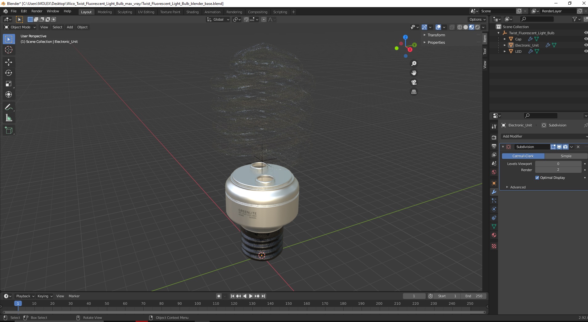Switch to rendered viewport shading
This screenshot has width=588, height=322.
(477, 27)
